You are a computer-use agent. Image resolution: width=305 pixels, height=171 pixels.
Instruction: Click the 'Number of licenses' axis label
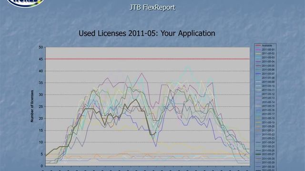[32, 106]
